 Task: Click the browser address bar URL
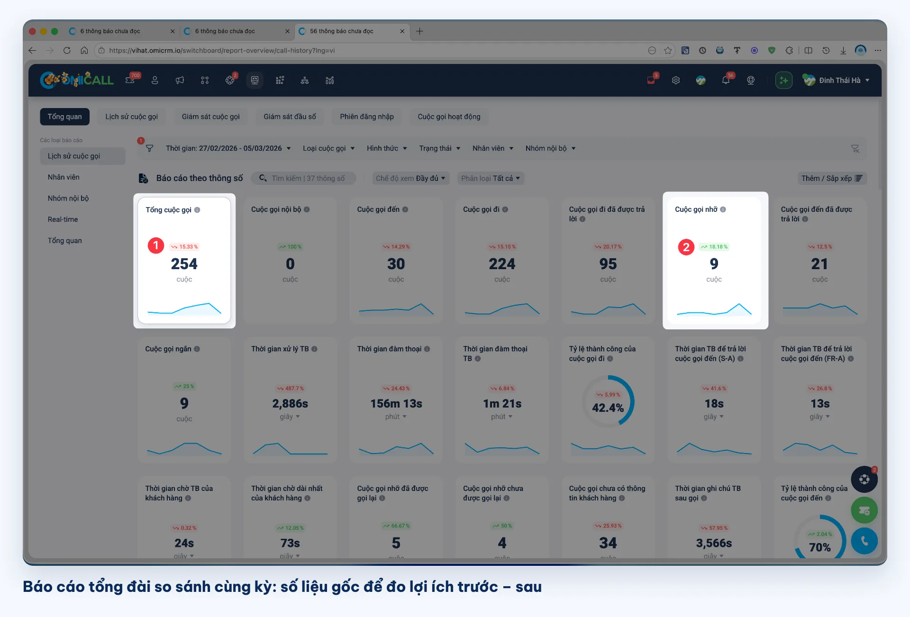(x=222, y=50)
